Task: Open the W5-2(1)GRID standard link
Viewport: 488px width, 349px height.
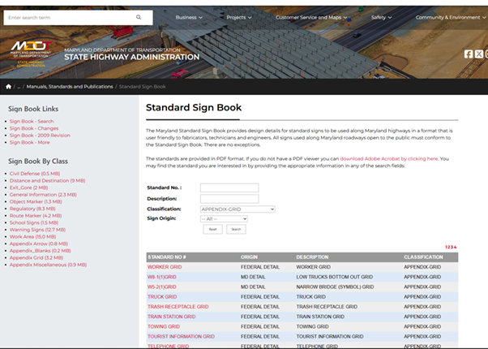Action: tap(162, 287)
